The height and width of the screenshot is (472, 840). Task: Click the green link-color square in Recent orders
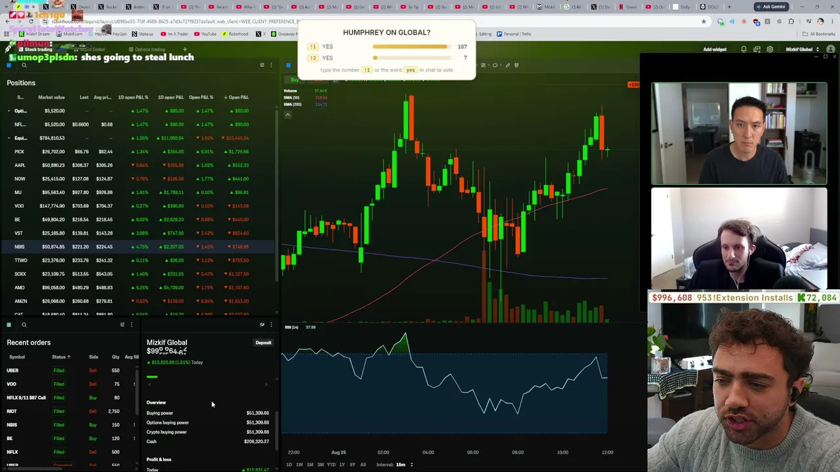tap(9, 324)
